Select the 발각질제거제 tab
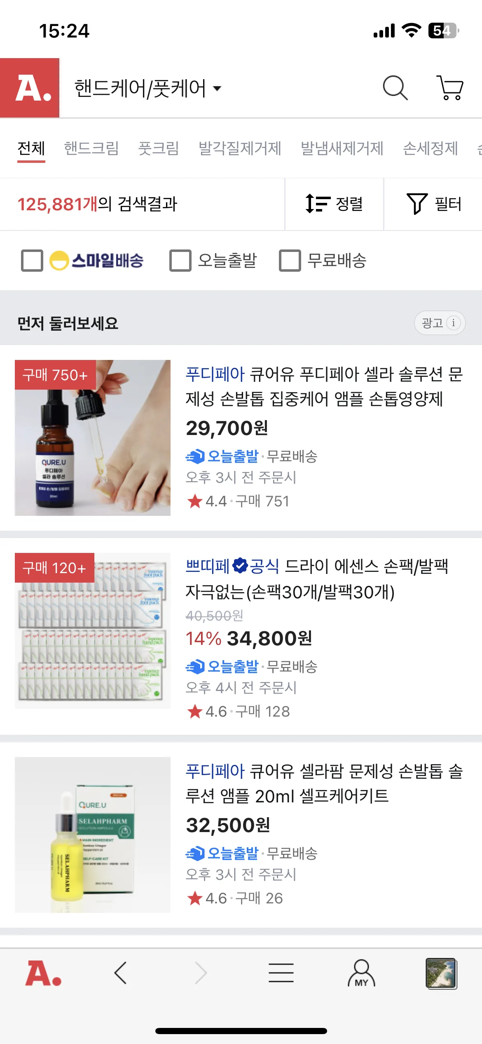The width and height of the screenshot is (482, 1044). tap(240, 148)
